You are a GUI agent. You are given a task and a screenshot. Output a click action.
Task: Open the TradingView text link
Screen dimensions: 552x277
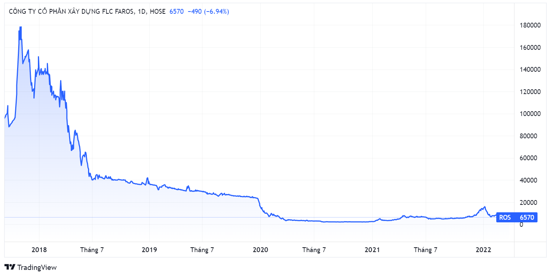[x=37, y=267]
